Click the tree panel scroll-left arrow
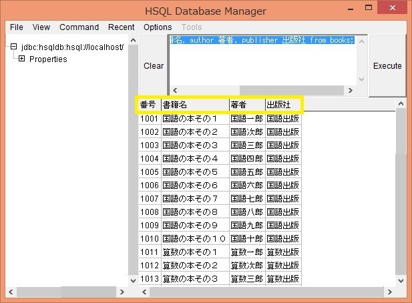Image resolution: width=412 pixels, height=303 pixels. 11,292
